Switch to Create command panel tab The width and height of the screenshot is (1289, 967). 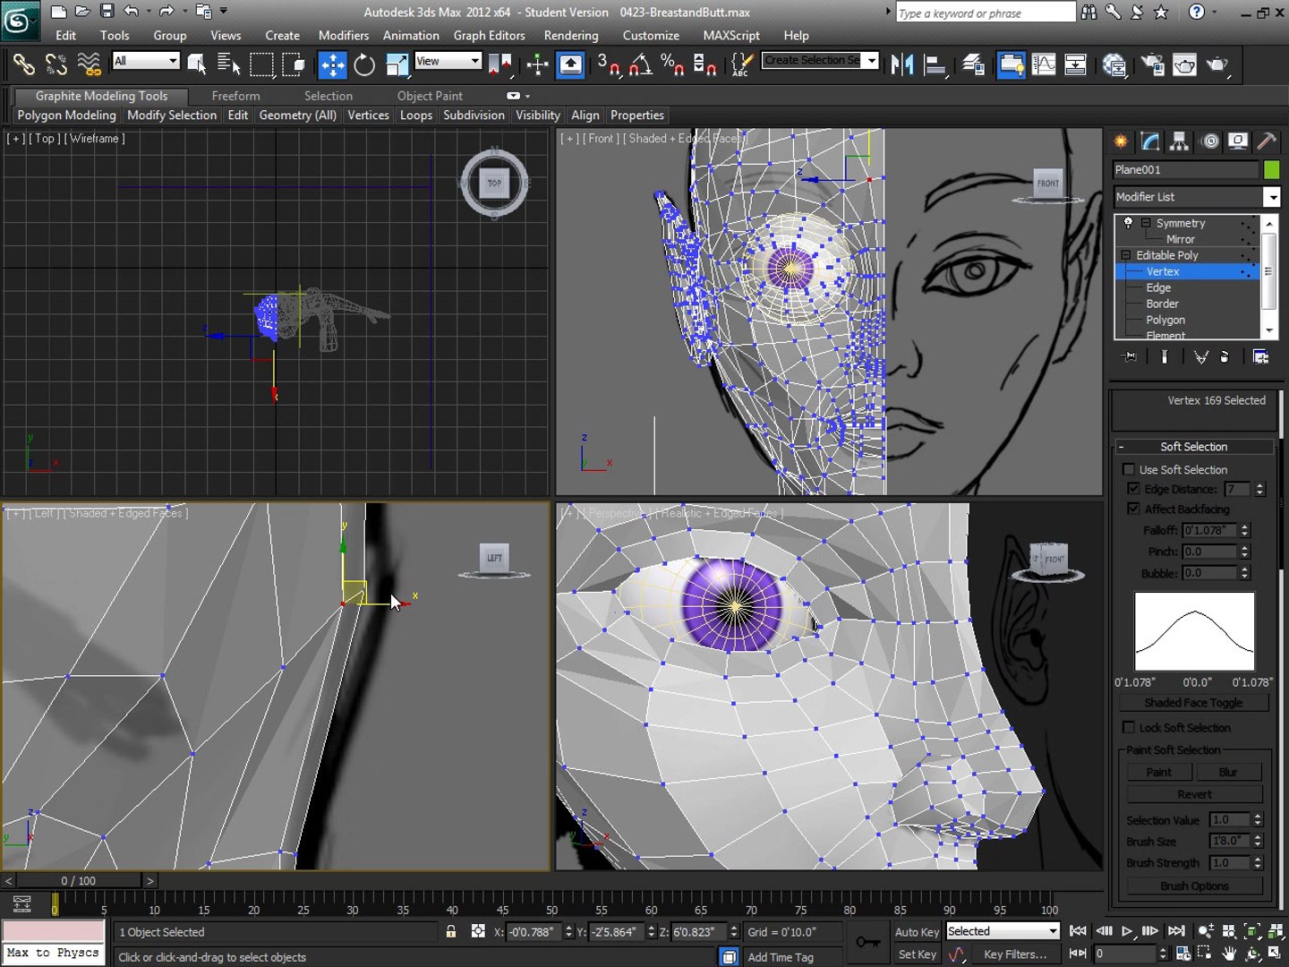(1121, 141)
